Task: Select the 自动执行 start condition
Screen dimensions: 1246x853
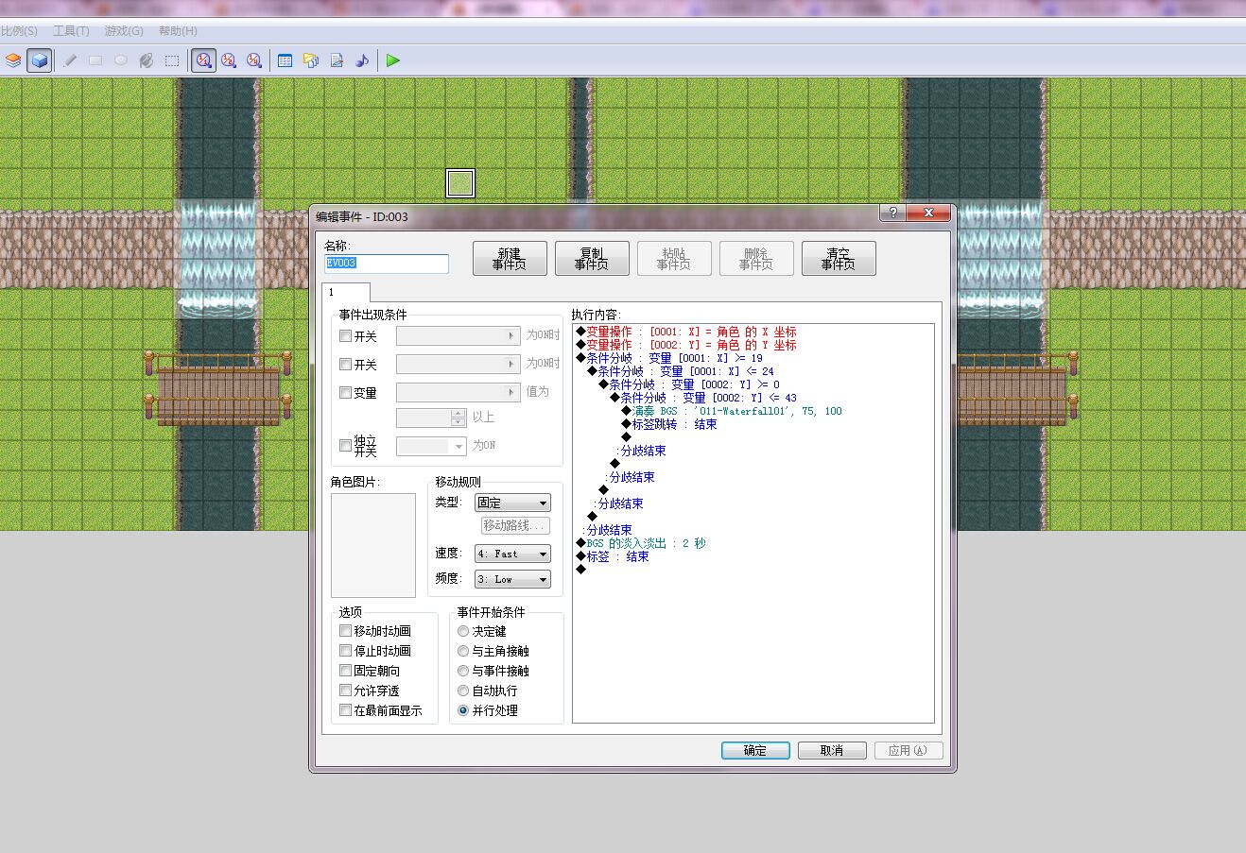Action: (463, 691)
